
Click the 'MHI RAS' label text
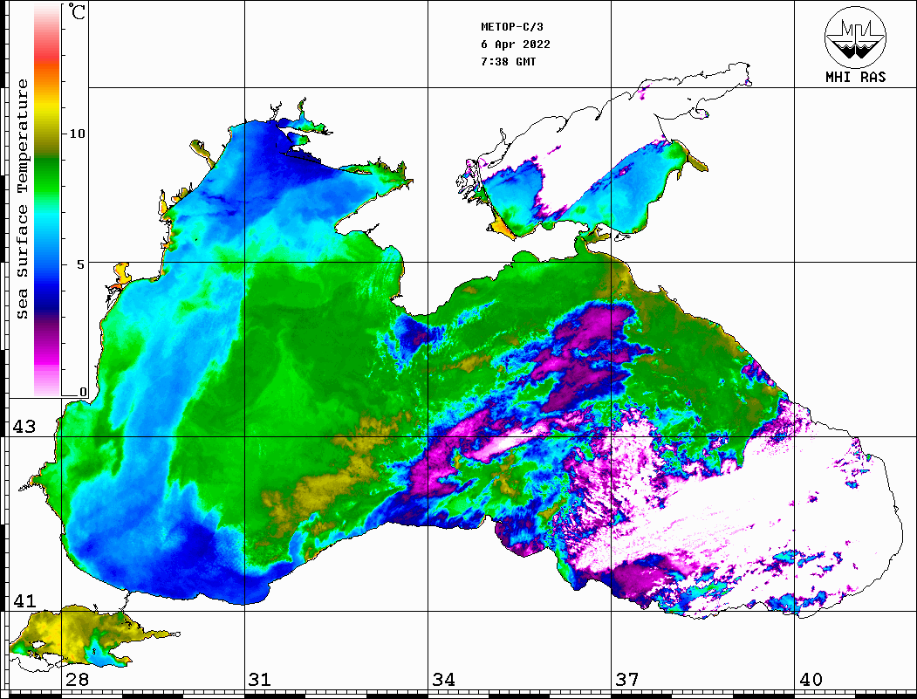[x=856, y=77]
